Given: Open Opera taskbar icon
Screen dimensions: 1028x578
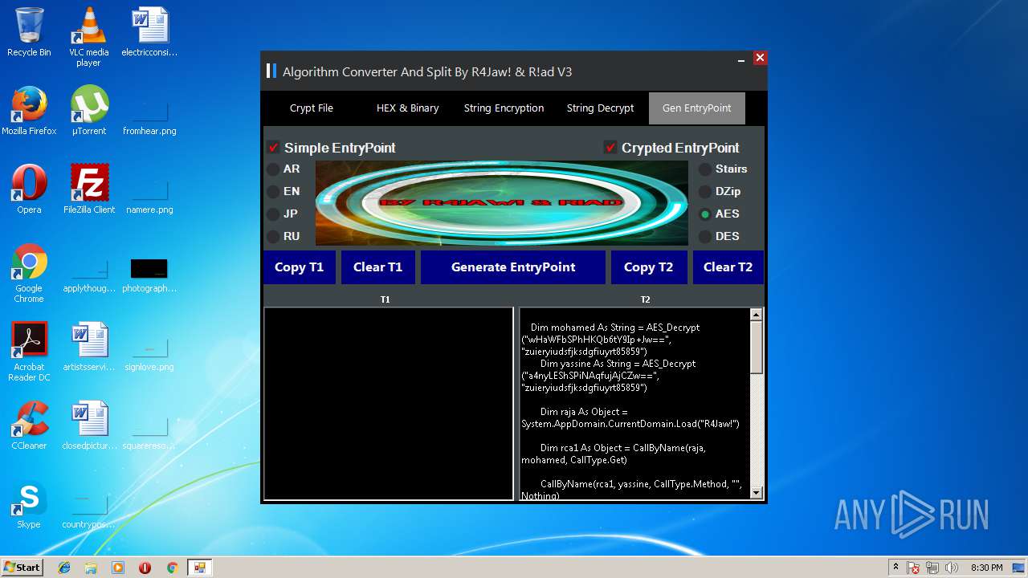Looking at the screenshot, I should click(145, 568).
